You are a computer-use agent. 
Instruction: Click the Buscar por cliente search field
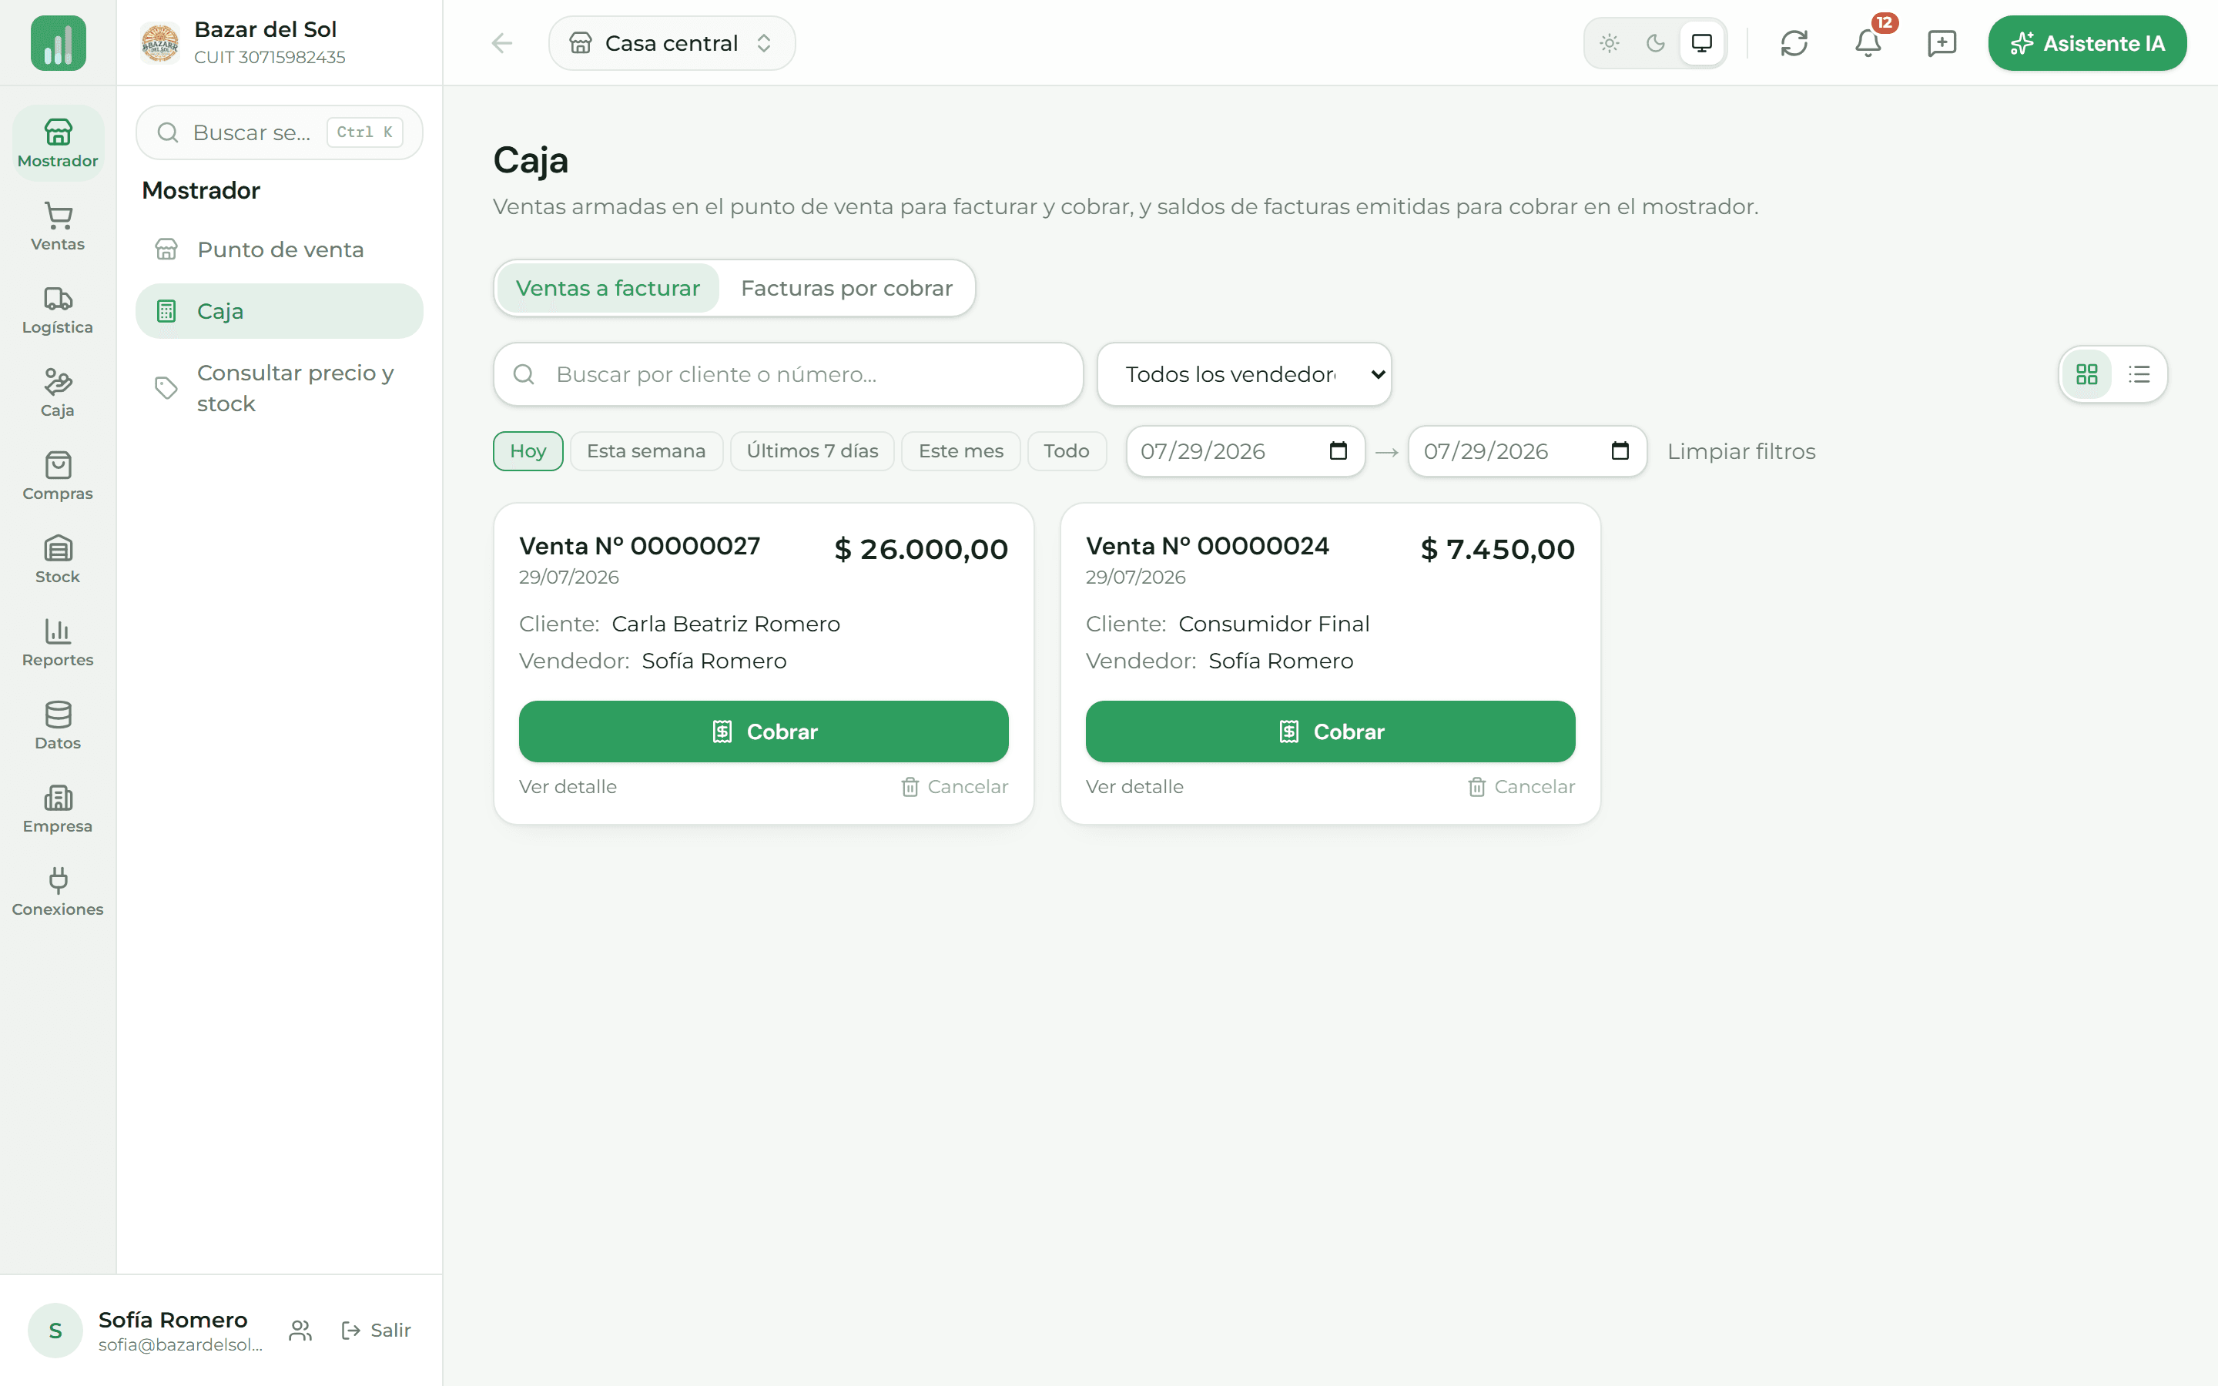pyautogui.click(x=788, y=374)
